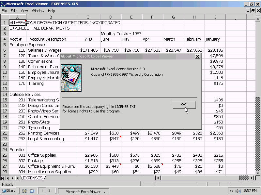Open the Help menu

(x=52, y=11)
